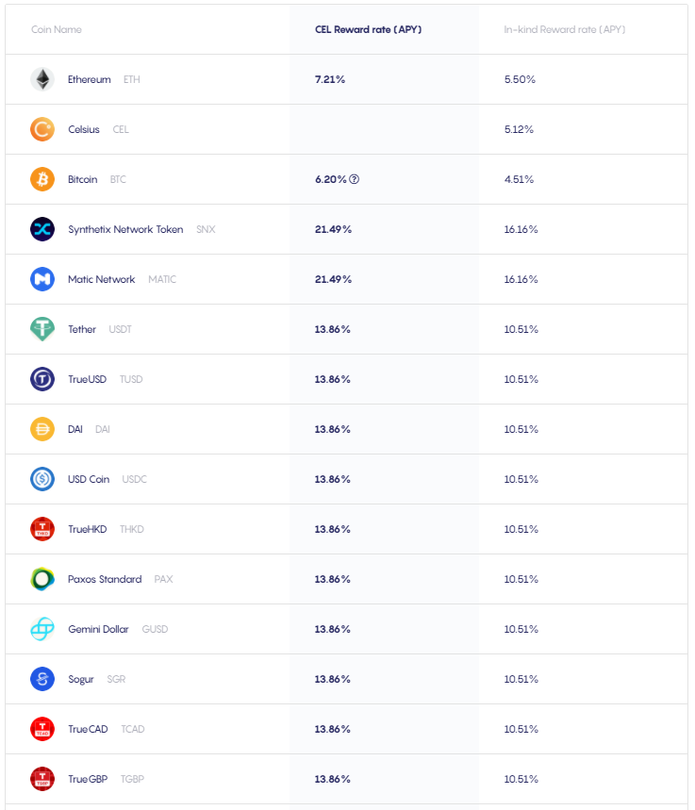Click the TrueUSD coin icon
The width and height of the screenshot is (695, 810).
[x=42, y=379]
